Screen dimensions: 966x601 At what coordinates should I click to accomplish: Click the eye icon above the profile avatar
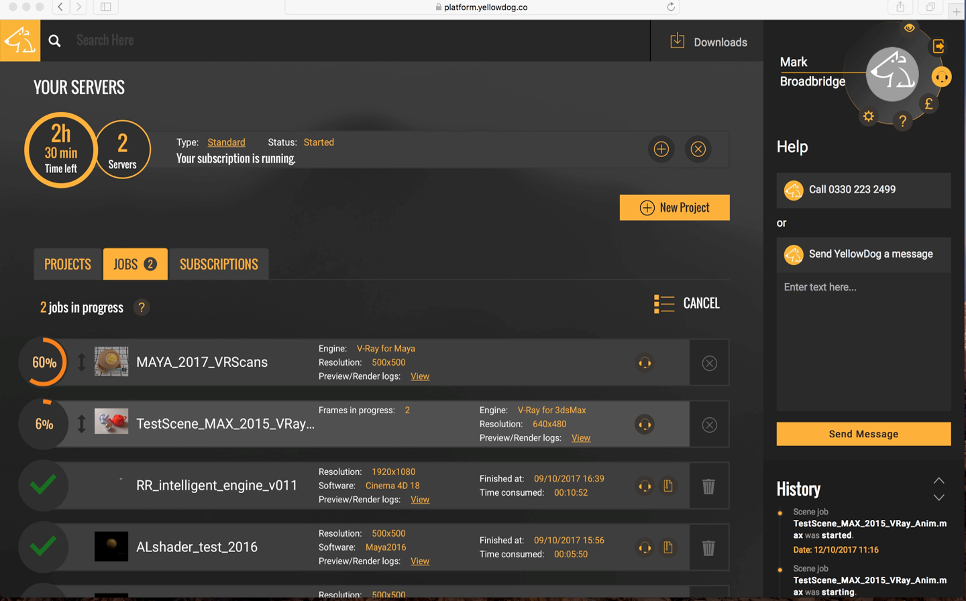(x=909, y=28)
